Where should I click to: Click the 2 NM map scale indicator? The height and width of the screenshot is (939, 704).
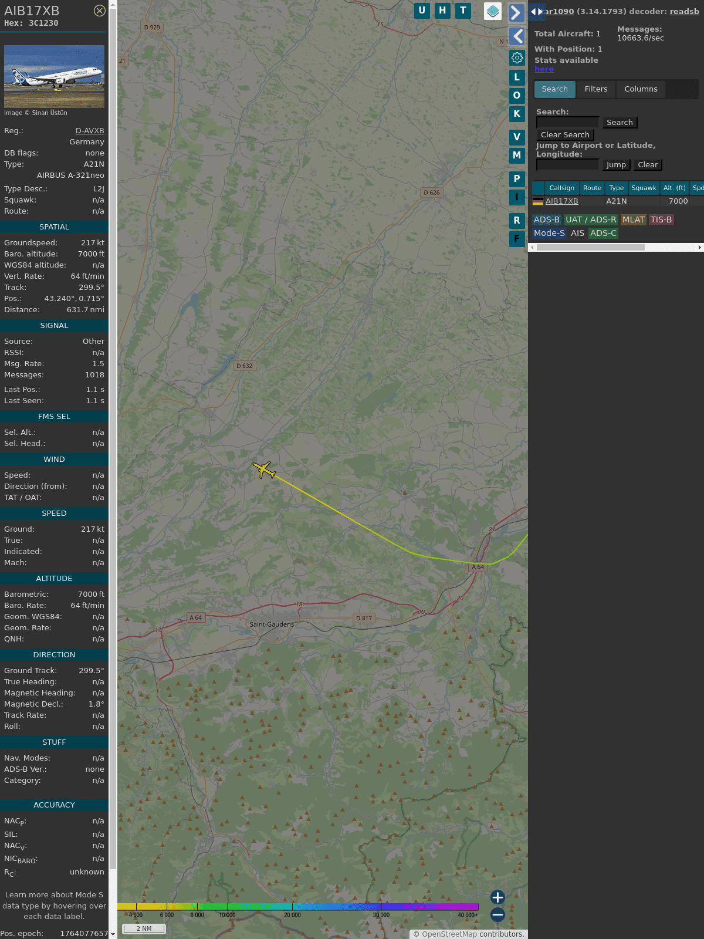144,928
